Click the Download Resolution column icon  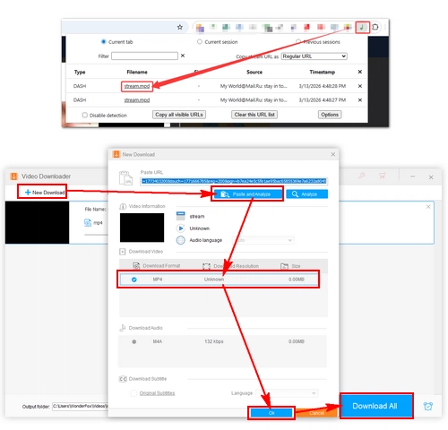pos(206,266)
